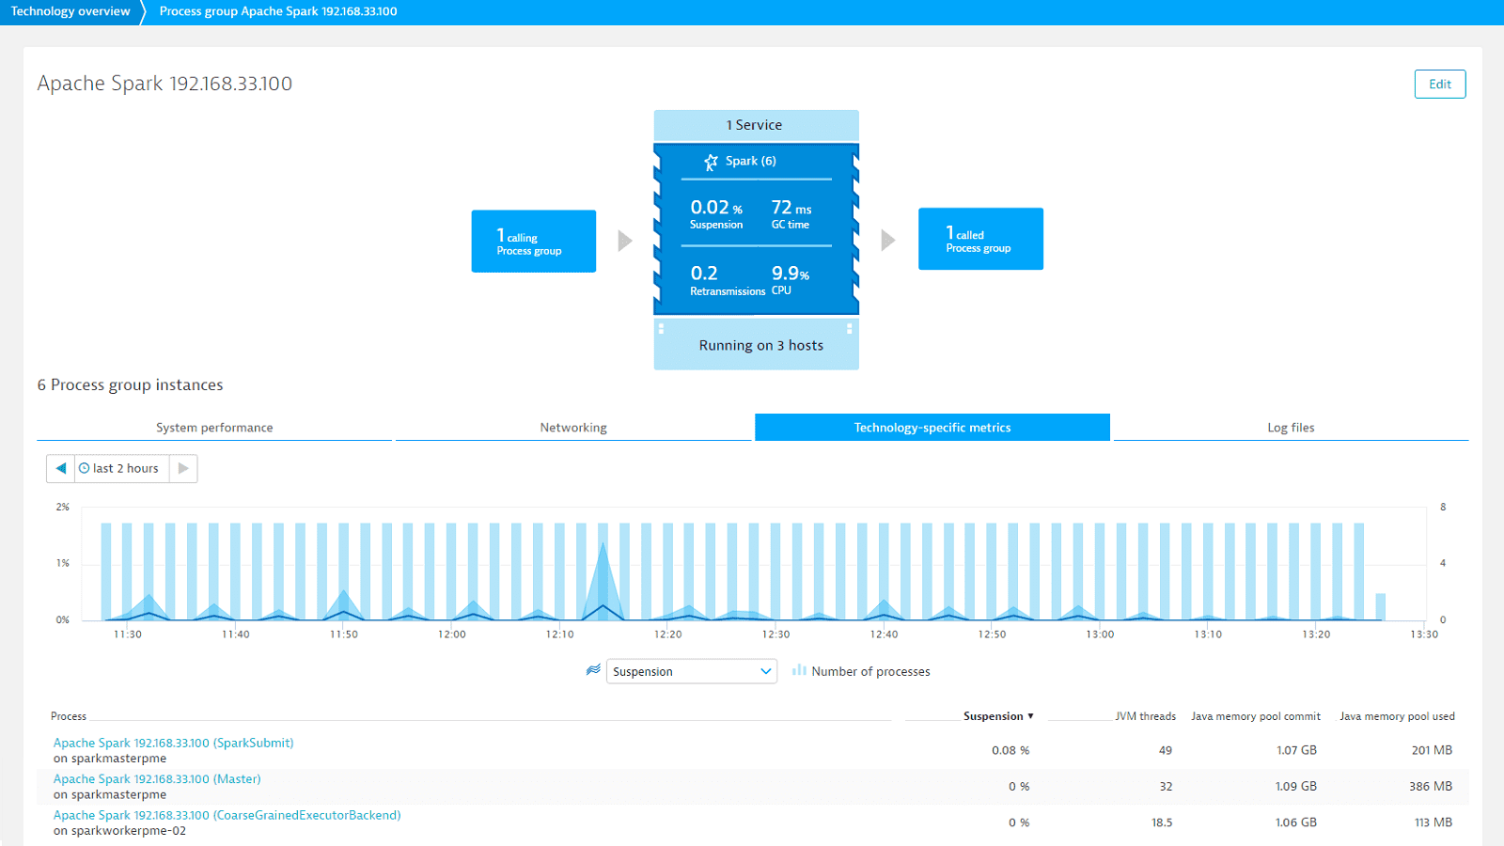
Task: Click the 9.9% CPU metric
Action: 791,280
